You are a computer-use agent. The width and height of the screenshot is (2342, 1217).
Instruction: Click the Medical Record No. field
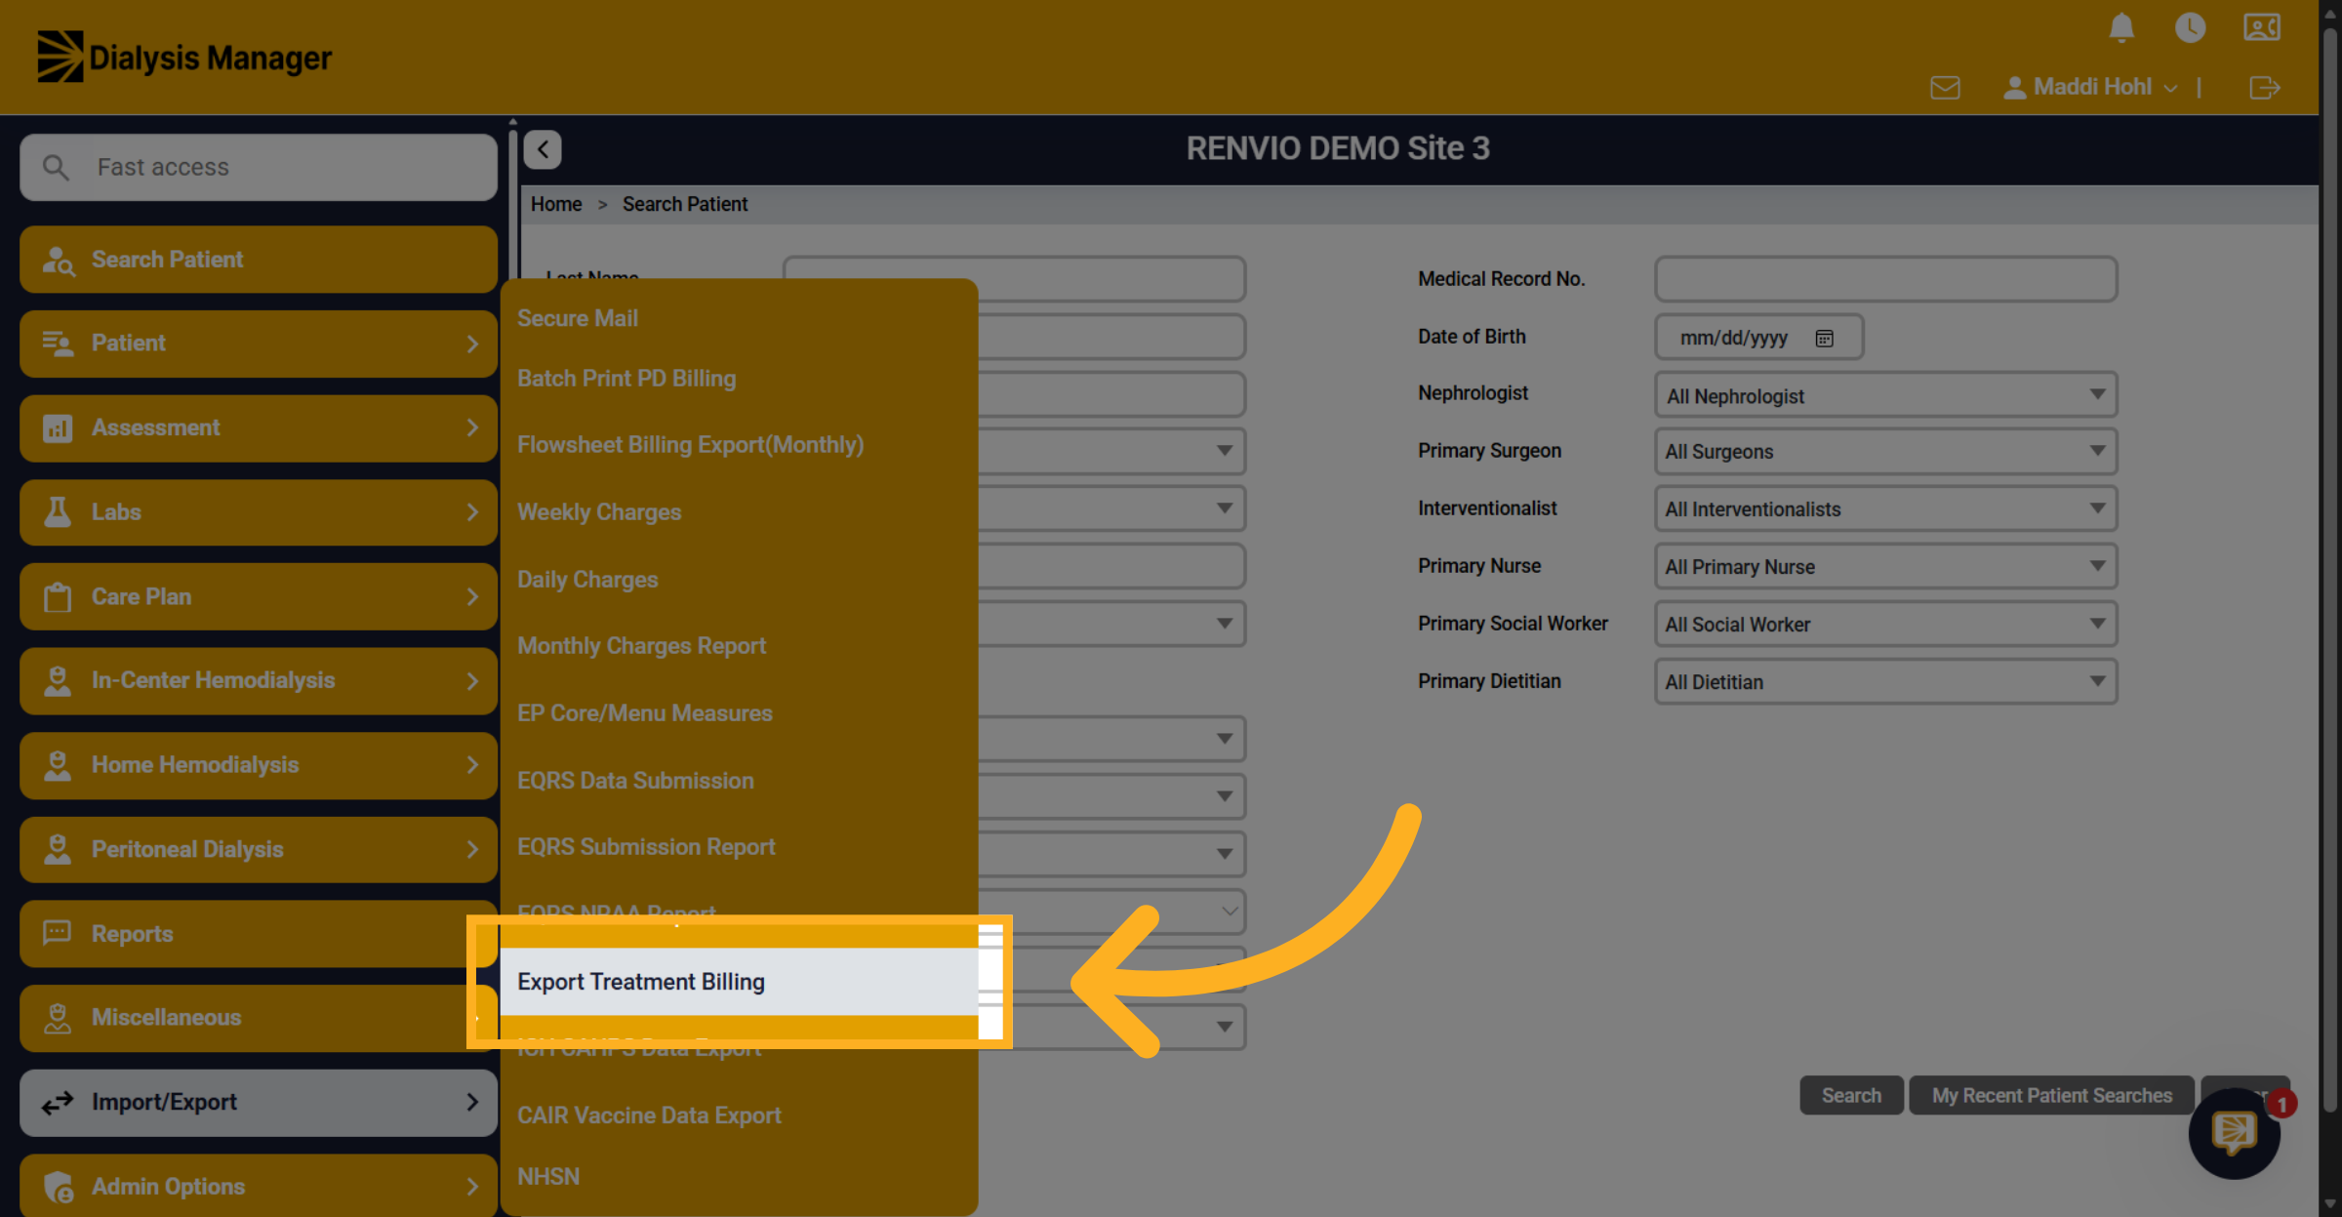[x=1885, y=279]
